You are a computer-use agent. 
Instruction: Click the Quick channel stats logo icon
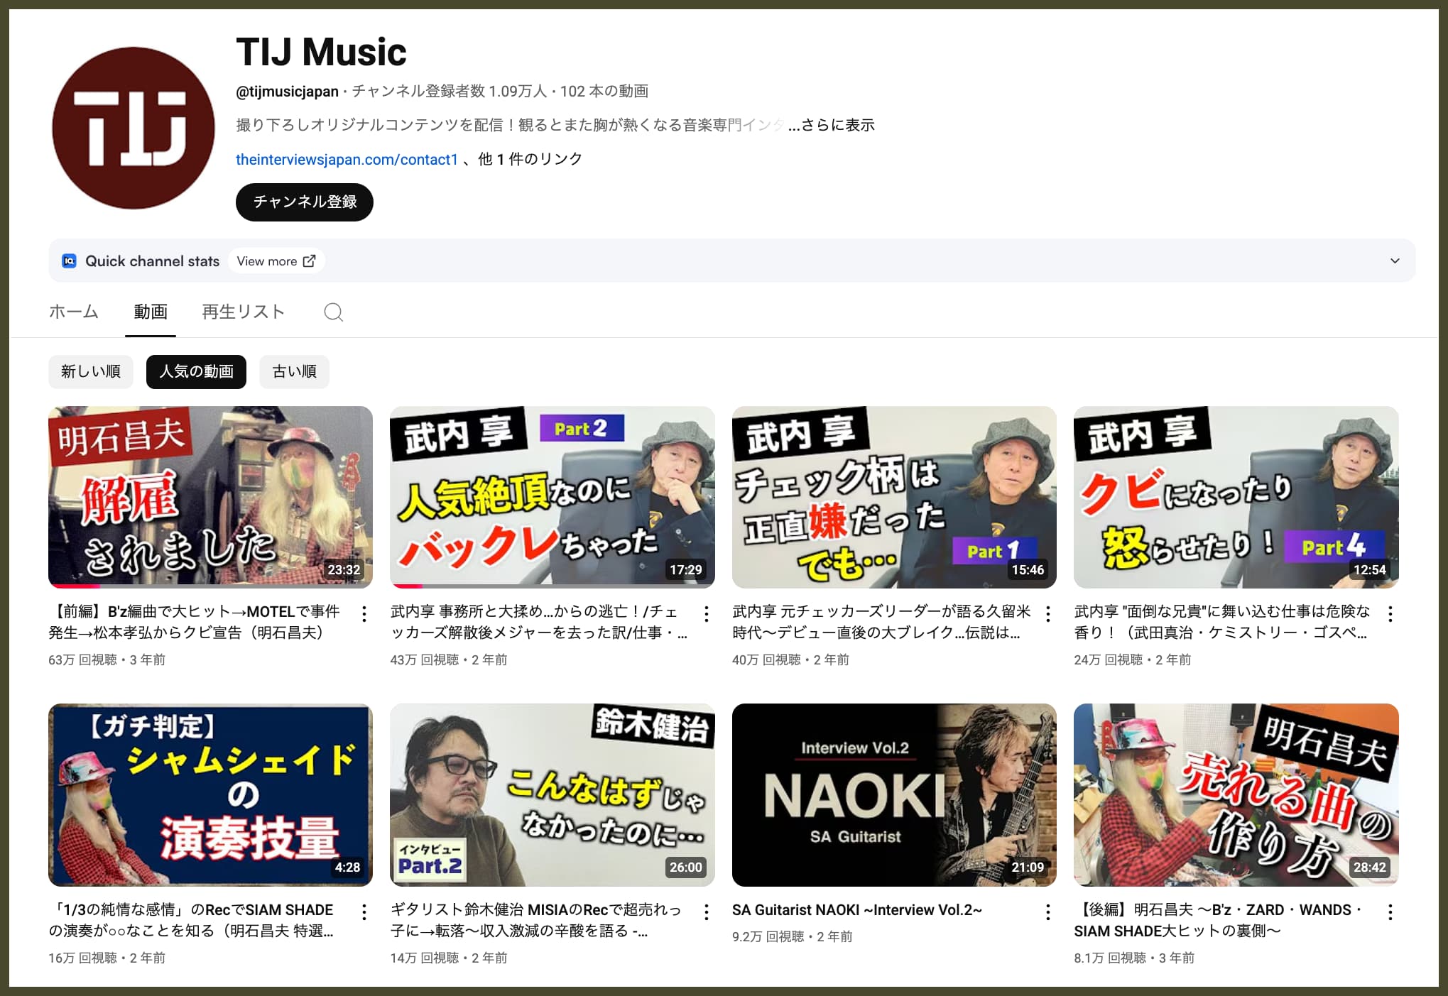click(69, 261)
